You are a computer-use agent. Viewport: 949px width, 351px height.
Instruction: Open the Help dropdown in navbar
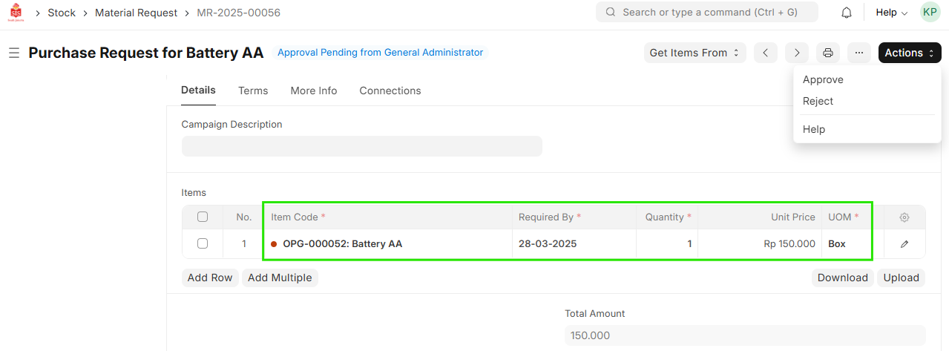tap(891, 13)
